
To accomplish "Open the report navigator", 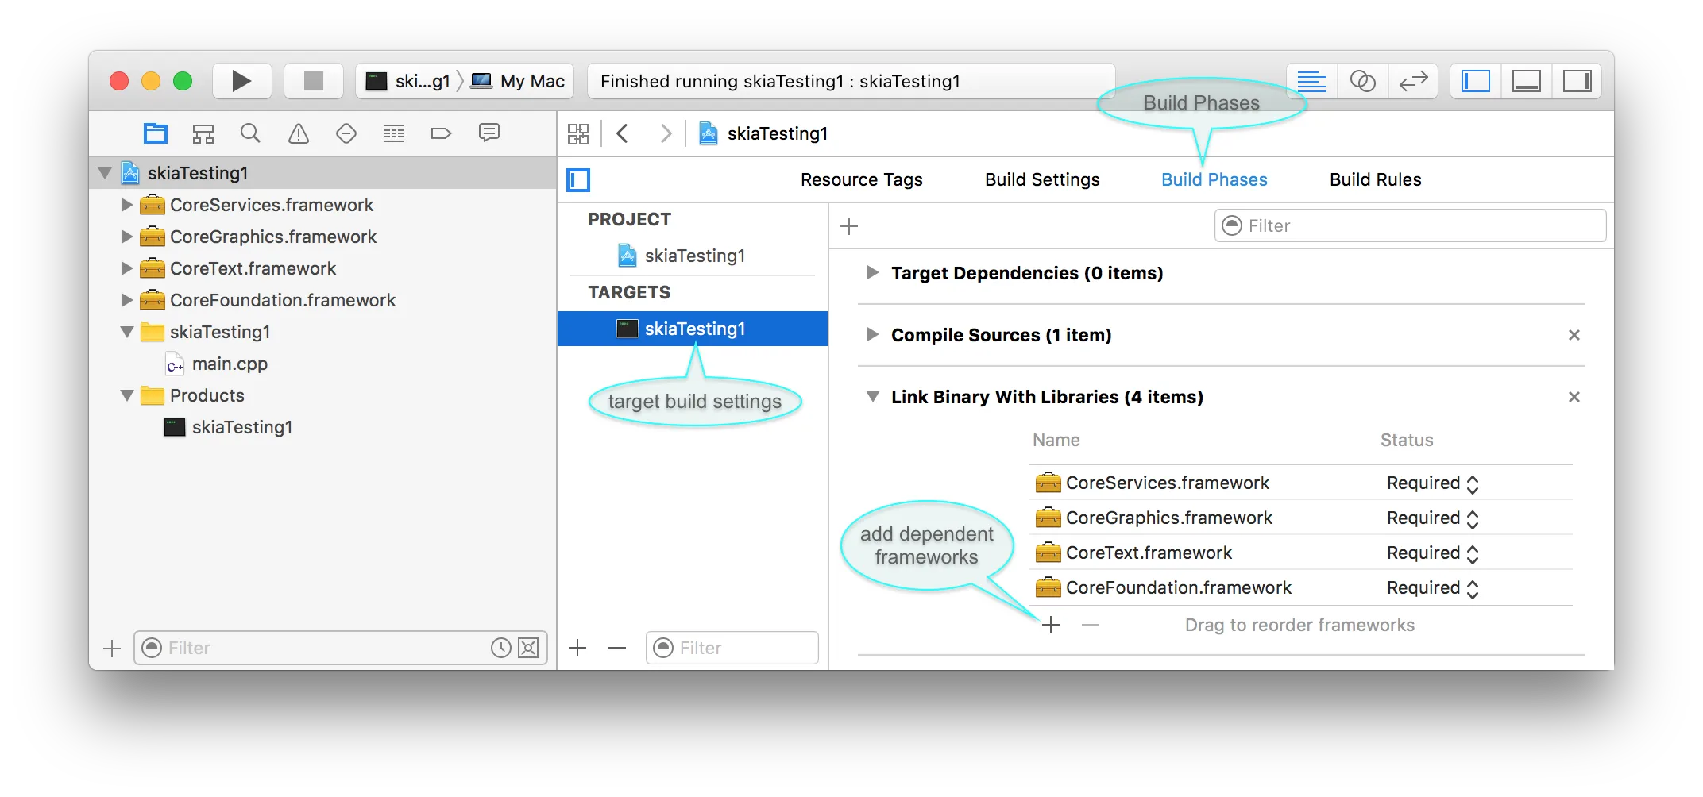I will (x=489, y=133).
